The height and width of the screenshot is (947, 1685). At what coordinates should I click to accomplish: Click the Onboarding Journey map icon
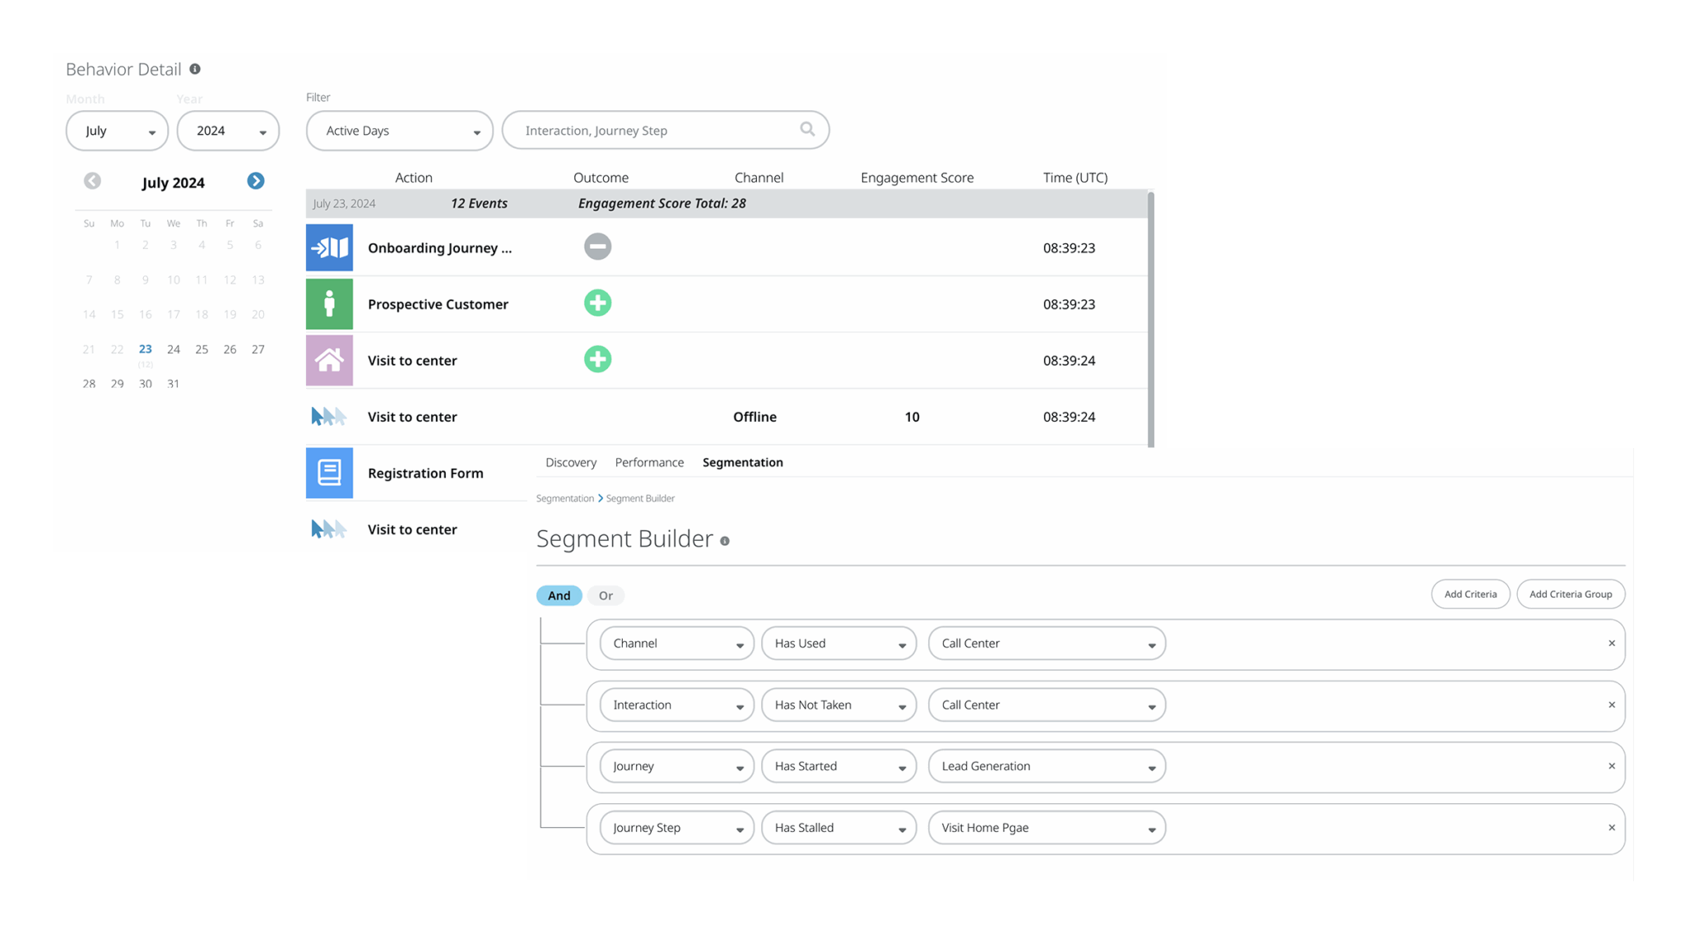(x=329, y=247)
